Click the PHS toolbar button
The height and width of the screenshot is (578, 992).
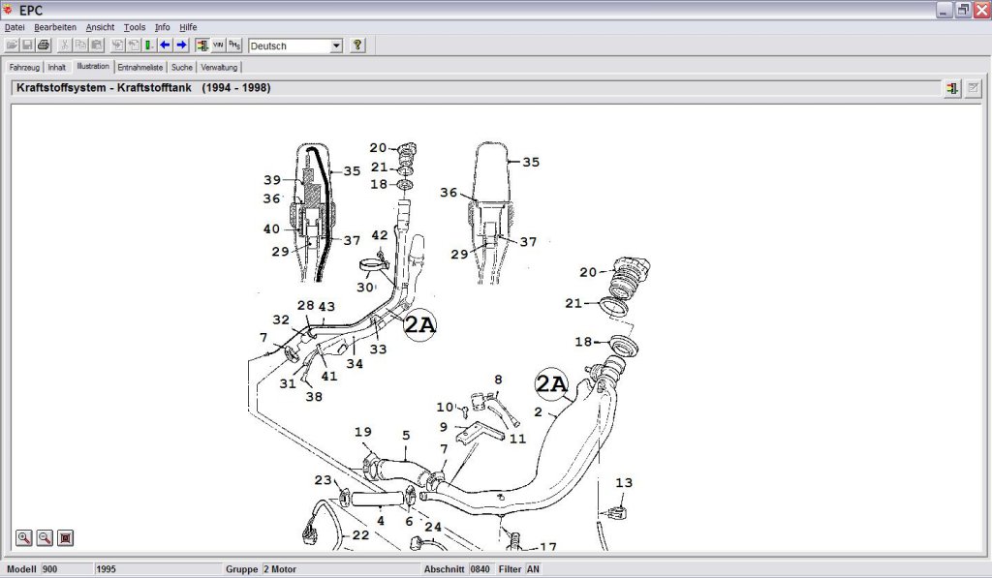click(234, 45)
